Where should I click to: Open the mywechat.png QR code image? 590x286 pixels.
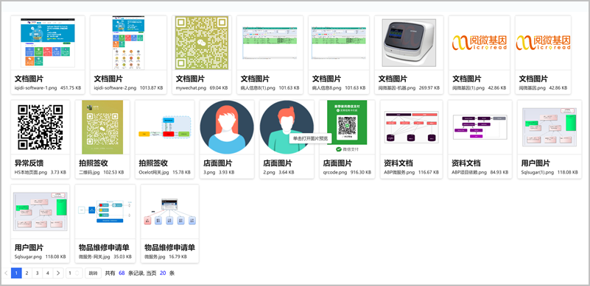tap(202, 43)
